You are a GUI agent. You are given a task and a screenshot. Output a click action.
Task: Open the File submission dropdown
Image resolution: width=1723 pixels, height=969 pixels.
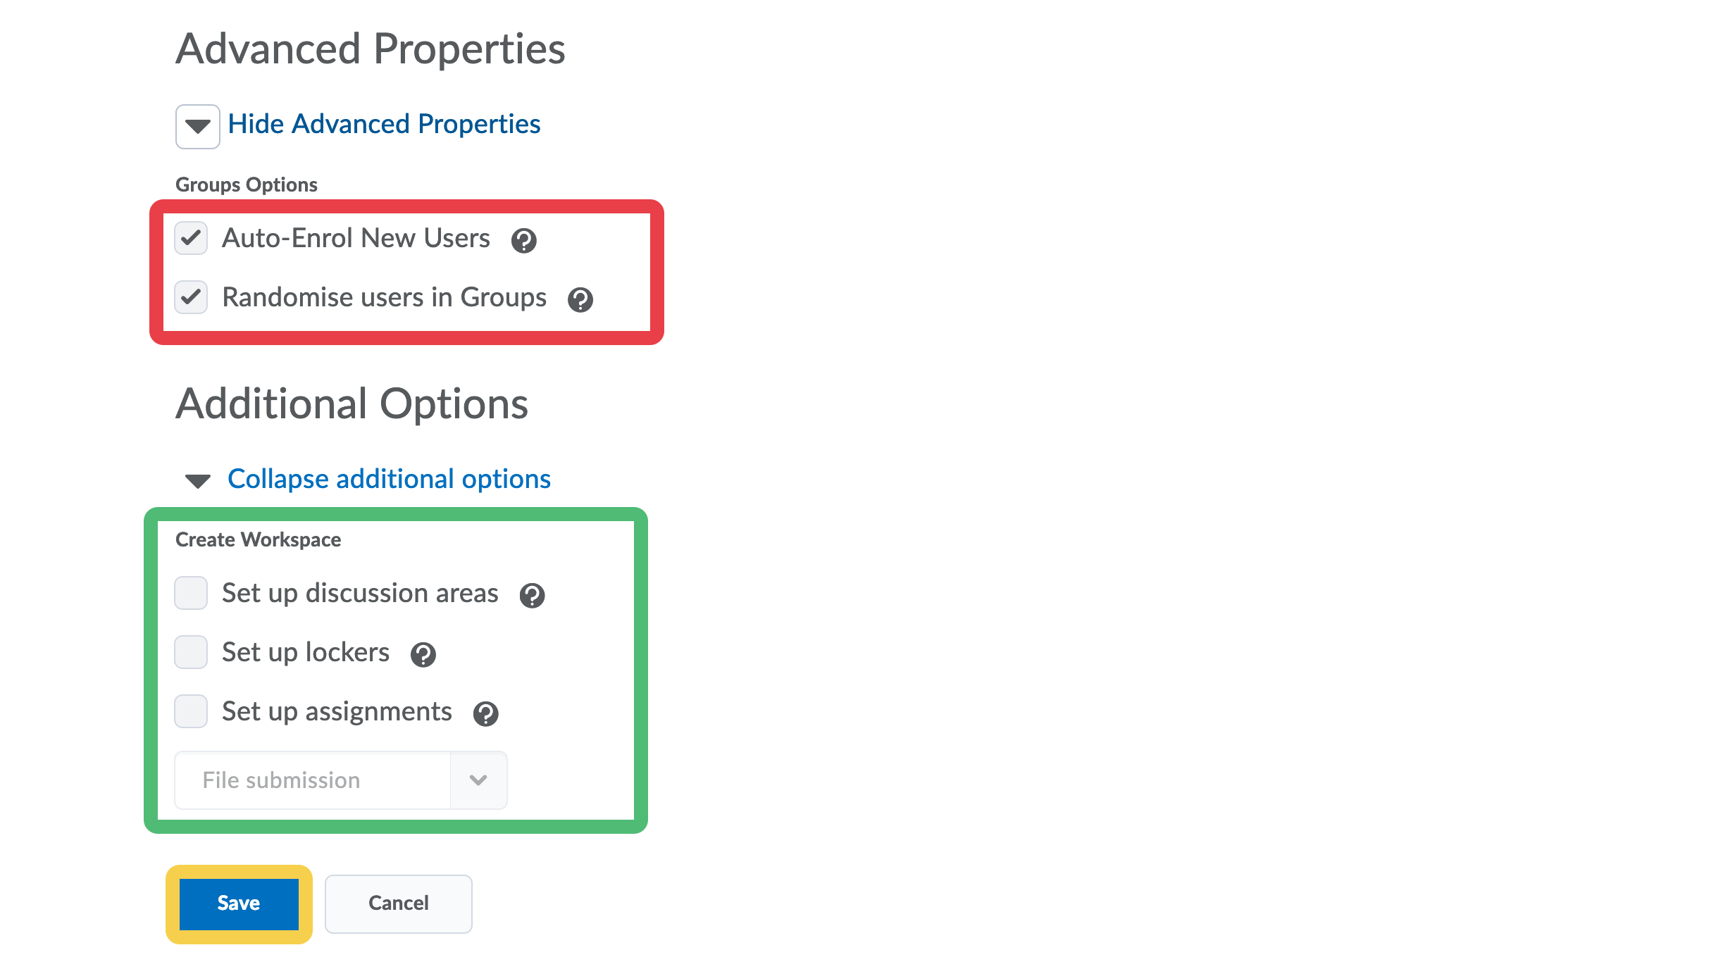coord(313,780)
